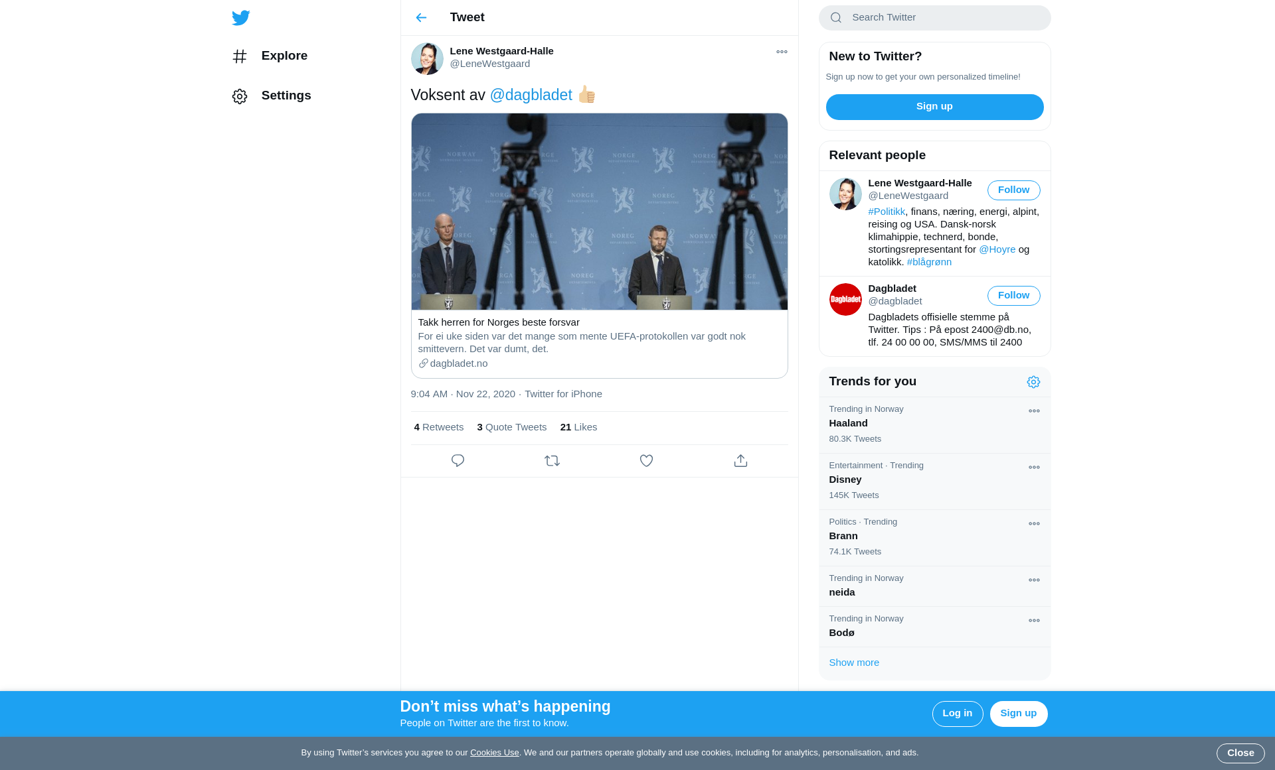1275x770 pixels.
Task: Click Show more under trends
Action: click(x=854, y=663)
